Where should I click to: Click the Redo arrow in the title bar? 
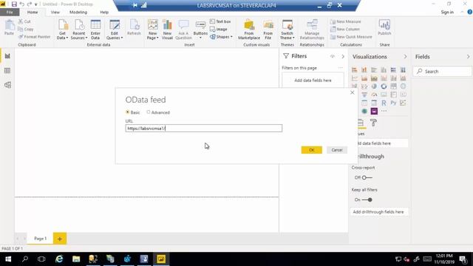(30, 4)
